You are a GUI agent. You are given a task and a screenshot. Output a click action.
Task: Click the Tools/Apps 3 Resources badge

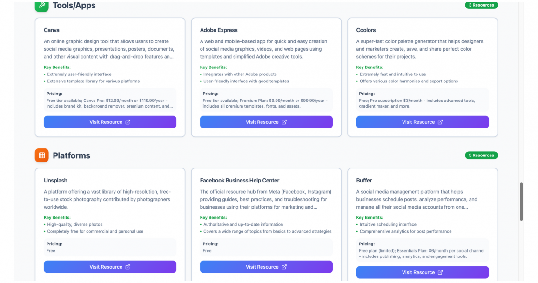(x=481, y=5)
